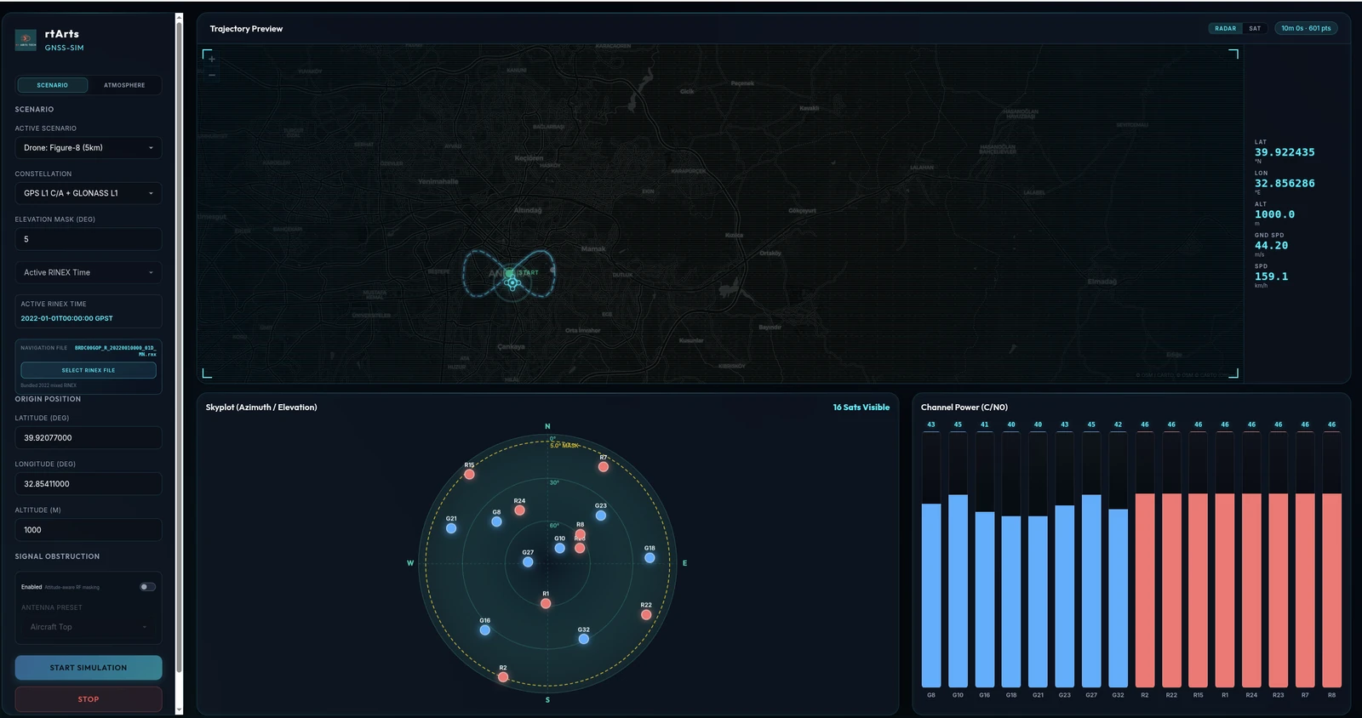
Task: Click the Elevation Mask input field
Action: 89,239
